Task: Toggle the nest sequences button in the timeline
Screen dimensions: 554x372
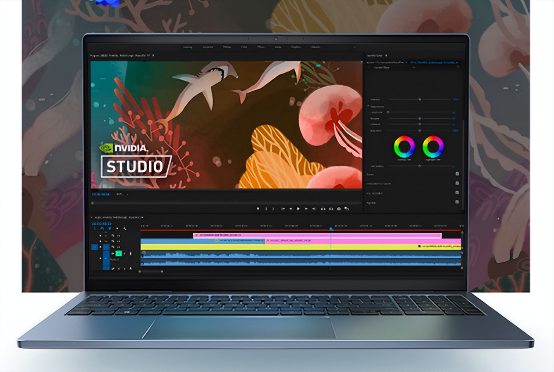Action: tap(95, 228)
